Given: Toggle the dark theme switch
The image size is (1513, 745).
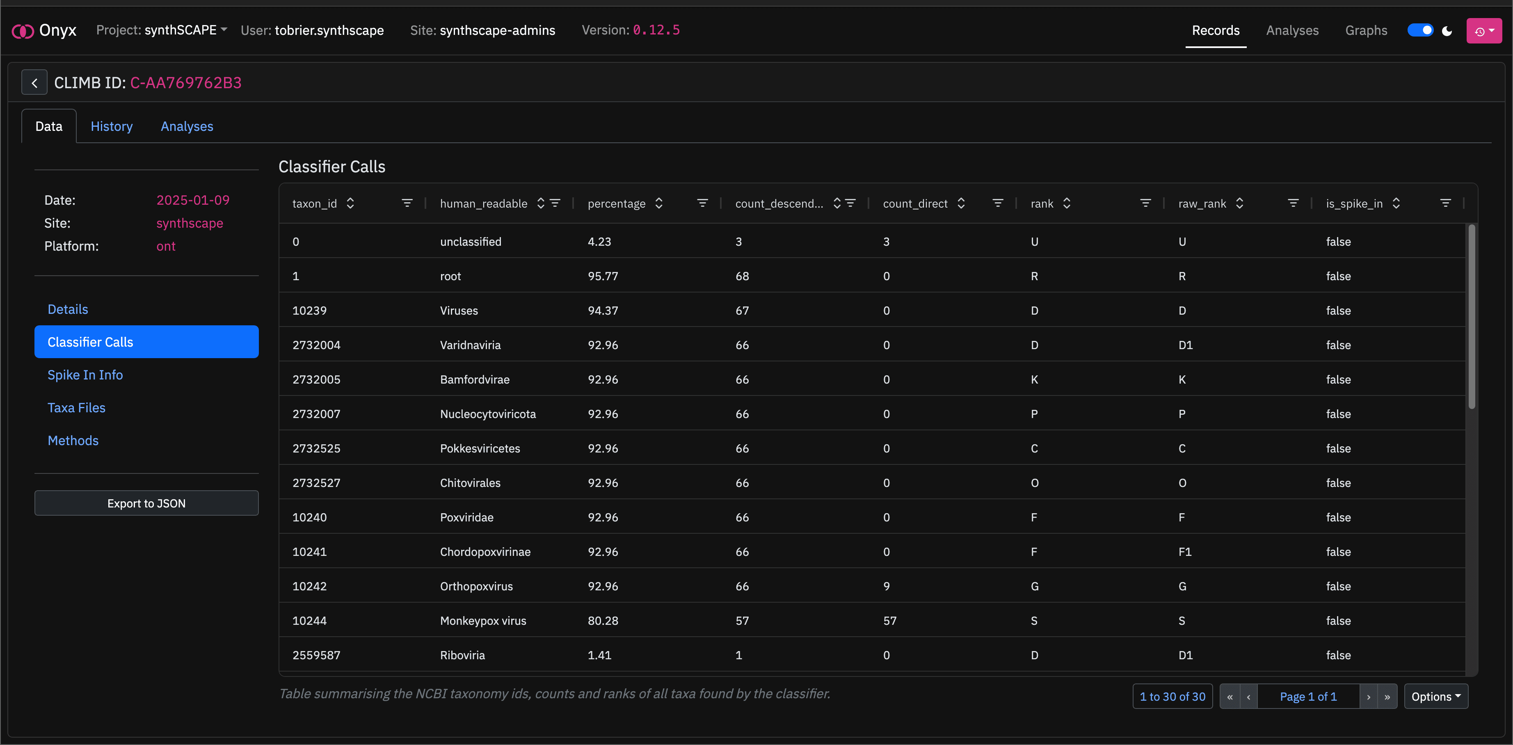Looking at the screenshot, I should [x=1420, y=30].
